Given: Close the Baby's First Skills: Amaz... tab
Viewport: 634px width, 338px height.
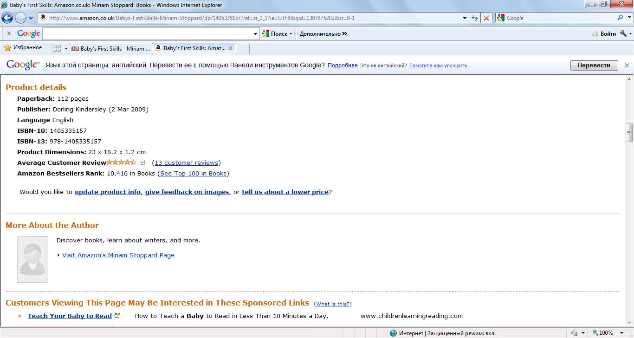Looking at the screenshot, I should click(231, 48).
